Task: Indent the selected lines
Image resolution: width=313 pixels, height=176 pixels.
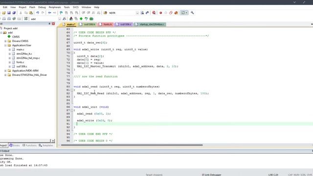Action: (84, 13)
